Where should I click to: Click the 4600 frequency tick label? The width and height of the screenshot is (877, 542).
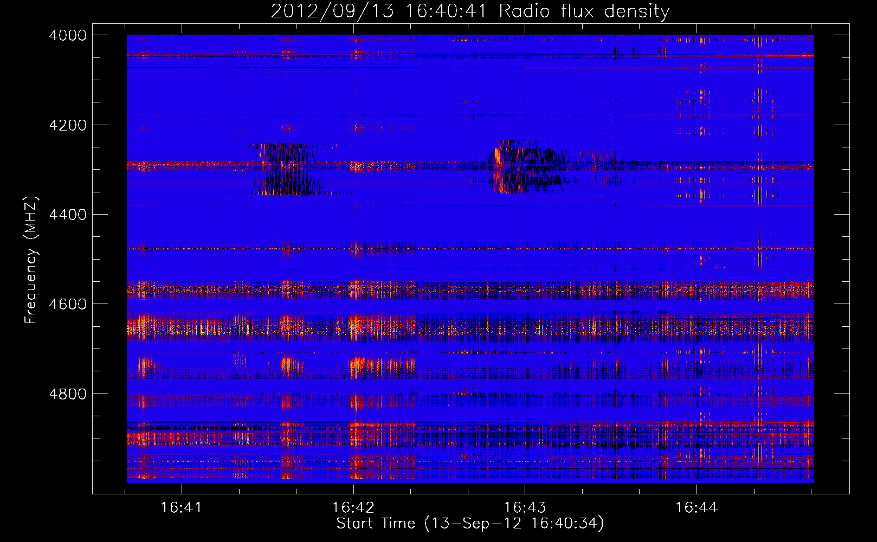tap(68, 304)
